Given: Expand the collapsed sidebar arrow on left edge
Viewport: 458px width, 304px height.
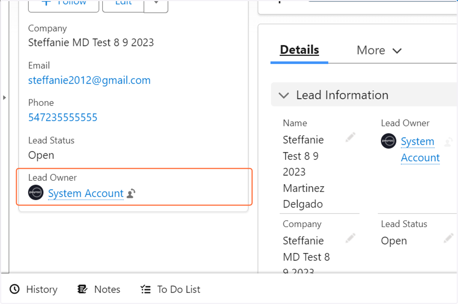Looking at the screenshot, I should pyautogui.click(x=4, y=98).
